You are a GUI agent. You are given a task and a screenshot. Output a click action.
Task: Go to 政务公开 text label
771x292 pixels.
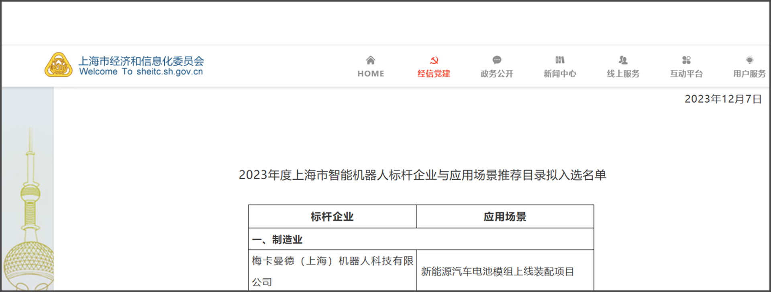497,74
